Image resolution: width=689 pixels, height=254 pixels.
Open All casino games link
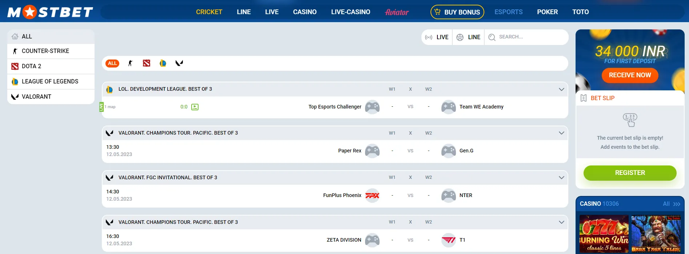pos(671,204)
